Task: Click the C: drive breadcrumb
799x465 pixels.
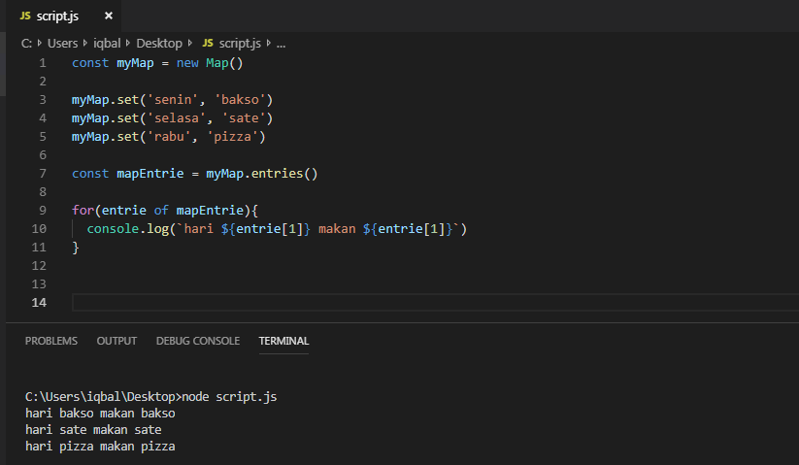Action: [x=26, y=44]
